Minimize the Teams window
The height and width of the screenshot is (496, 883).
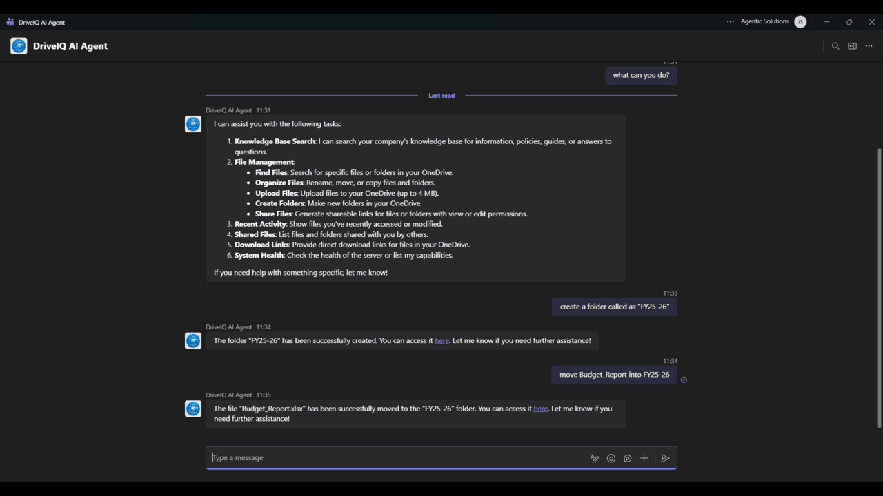point(826,22)
